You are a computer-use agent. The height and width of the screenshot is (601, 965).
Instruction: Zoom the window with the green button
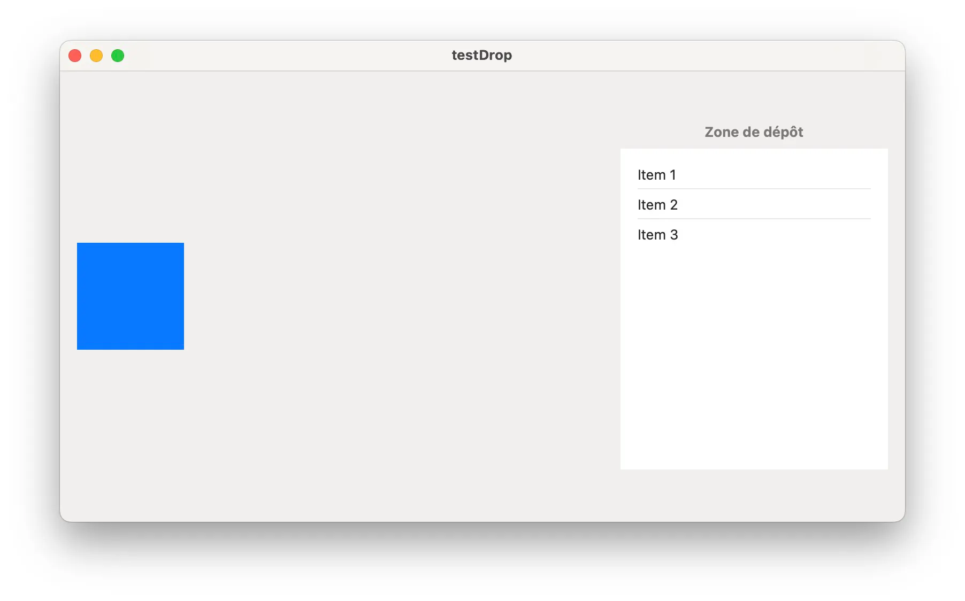118,56
